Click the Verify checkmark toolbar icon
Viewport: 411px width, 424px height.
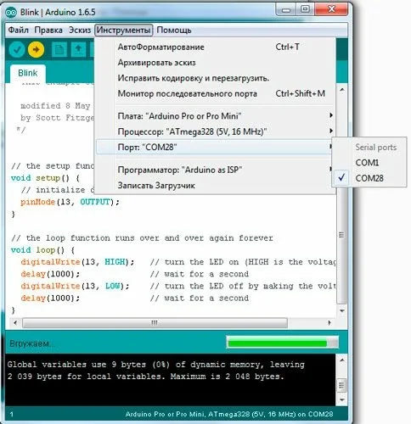point(17,49)
